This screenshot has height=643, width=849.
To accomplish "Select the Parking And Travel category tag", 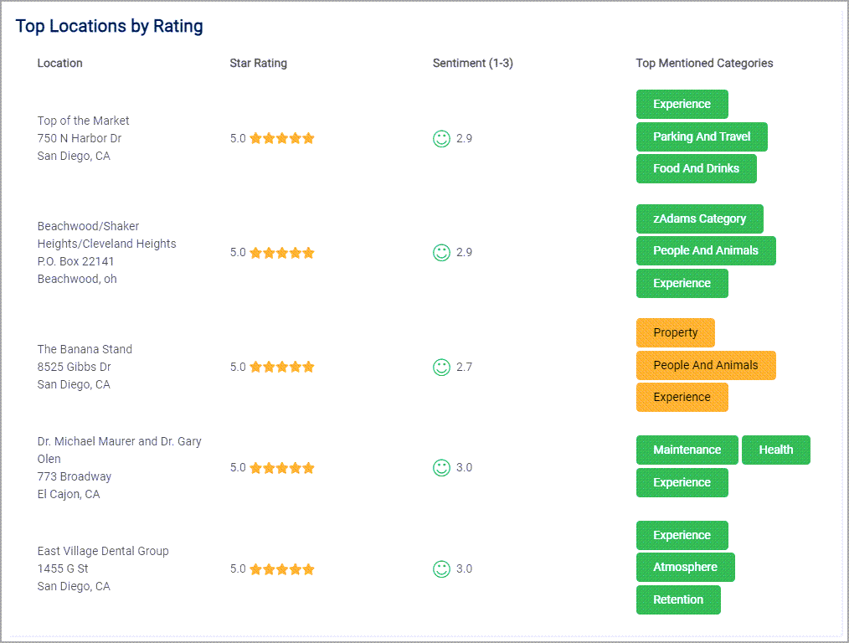I will pos(702,136).
